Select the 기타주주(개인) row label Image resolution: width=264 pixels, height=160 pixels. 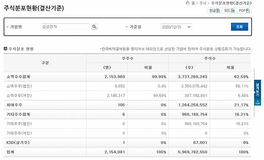[x=19, y=133]
